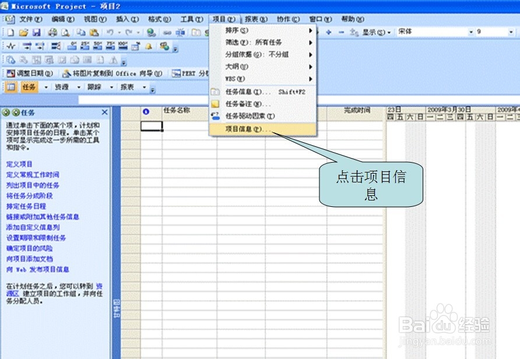Open the 文件 (File) menu

(x=30, y=19)
